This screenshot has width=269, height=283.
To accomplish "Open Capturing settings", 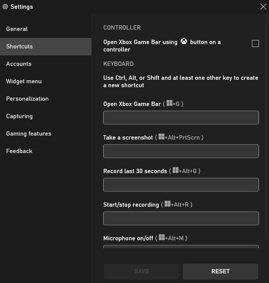I will pyautogui.click(x=45, y=116).
